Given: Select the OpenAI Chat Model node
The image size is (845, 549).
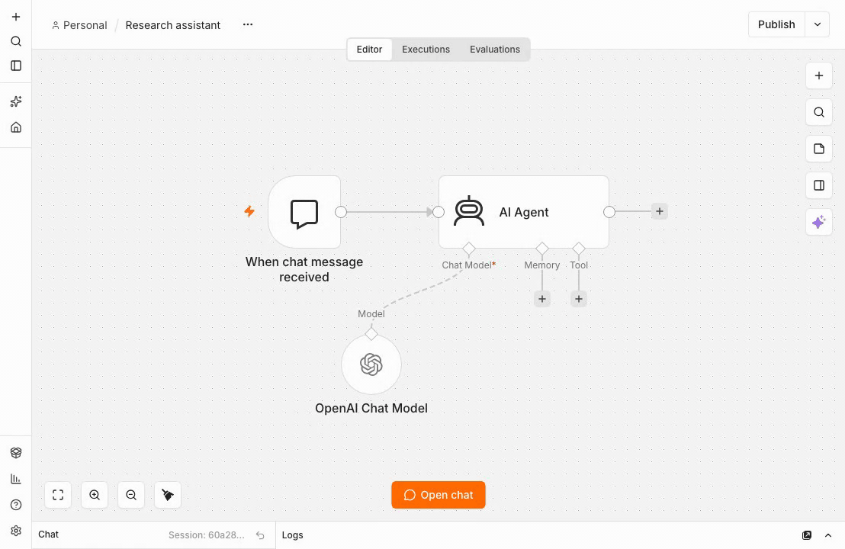Looking at the screenshot, I should pyautogui.click(x=371, y=364).
